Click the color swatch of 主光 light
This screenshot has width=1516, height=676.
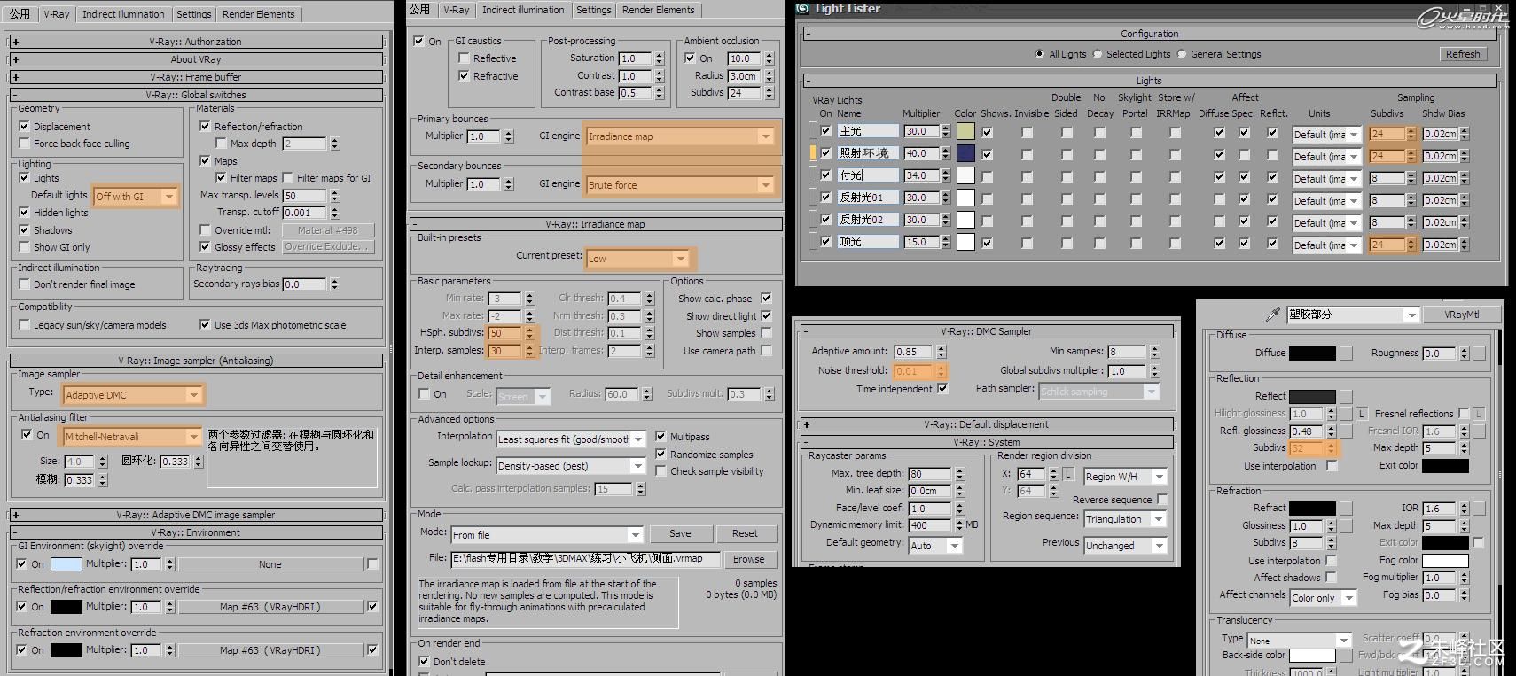pos(965,131)
